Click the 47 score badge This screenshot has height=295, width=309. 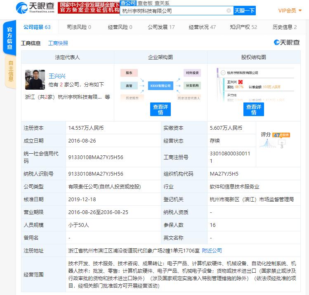pos(281,135)
